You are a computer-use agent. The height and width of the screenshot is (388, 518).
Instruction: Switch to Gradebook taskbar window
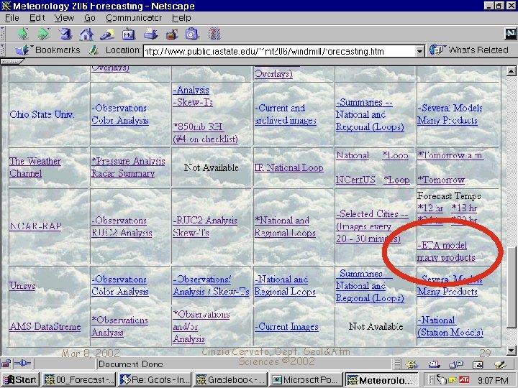(x=231, y=380)
